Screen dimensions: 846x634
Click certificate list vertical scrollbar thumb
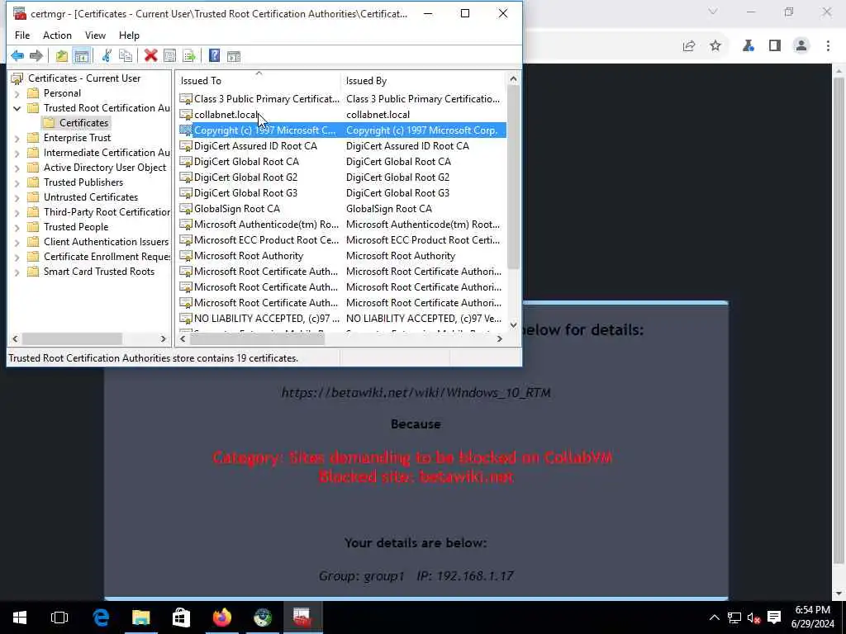click(513, 178)
